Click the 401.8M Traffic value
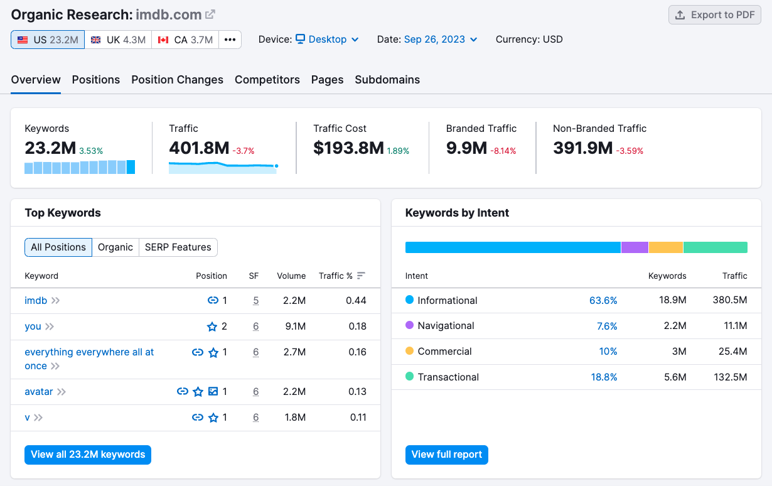This screenshot has height=486, width=772. 199,148
